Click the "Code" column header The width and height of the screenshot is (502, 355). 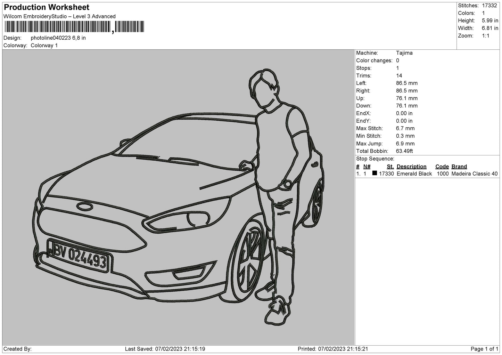[442, 167]
